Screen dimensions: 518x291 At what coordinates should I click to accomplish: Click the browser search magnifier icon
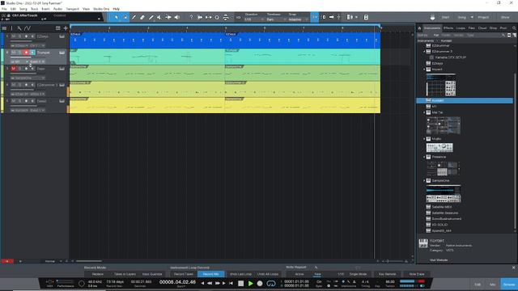point(514,28)
